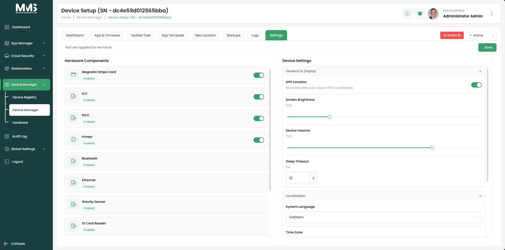Click the PICC component icon
This screenshot has width=505, height=250.
coord(73,118)
